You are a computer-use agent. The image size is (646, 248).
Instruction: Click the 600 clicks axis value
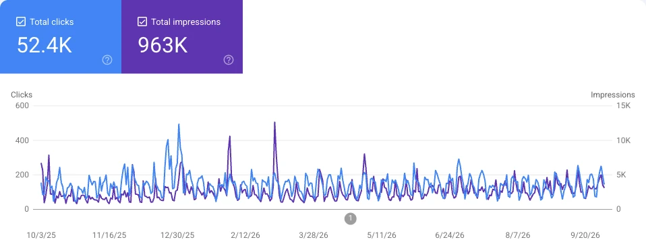pos(23,106)
